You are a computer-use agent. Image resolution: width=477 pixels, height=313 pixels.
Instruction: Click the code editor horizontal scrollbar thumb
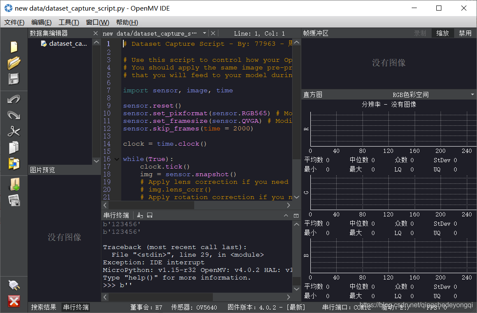coord(151,205)
